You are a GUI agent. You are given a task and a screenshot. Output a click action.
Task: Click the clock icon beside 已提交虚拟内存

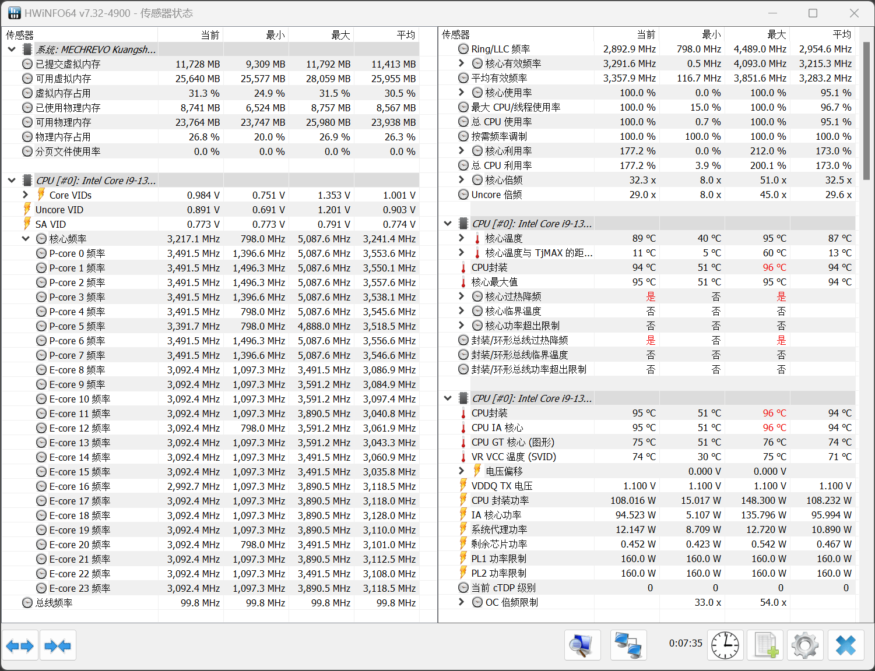pos(27,64)
